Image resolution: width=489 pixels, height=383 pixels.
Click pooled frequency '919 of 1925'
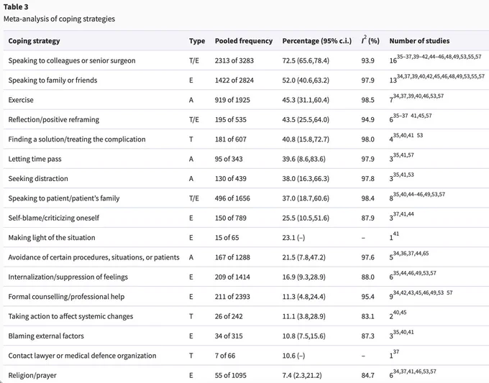click(232, 100)
